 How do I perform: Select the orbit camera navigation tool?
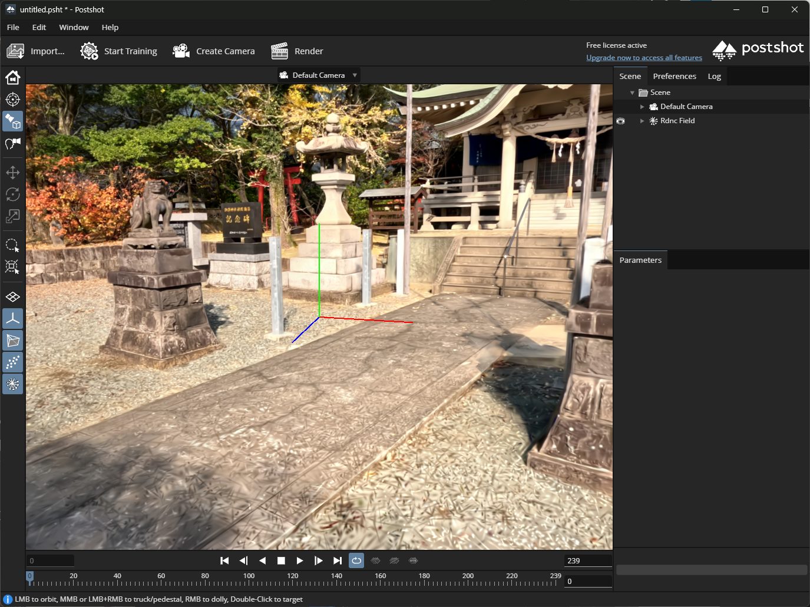pos(12,121)
